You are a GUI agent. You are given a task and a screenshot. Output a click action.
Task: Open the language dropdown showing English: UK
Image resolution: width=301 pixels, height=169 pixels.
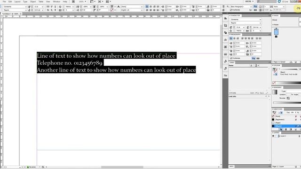[x=132, y=10]
